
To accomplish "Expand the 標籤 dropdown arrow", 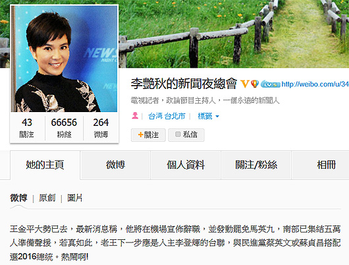I will pyautogui.click(x=217, y=116).
